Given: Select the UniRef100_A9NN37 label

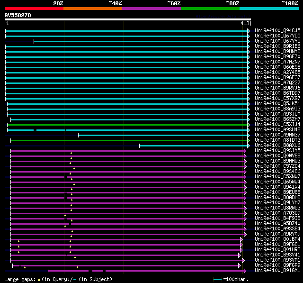Looking at the screenshot, I should [277, 135].
